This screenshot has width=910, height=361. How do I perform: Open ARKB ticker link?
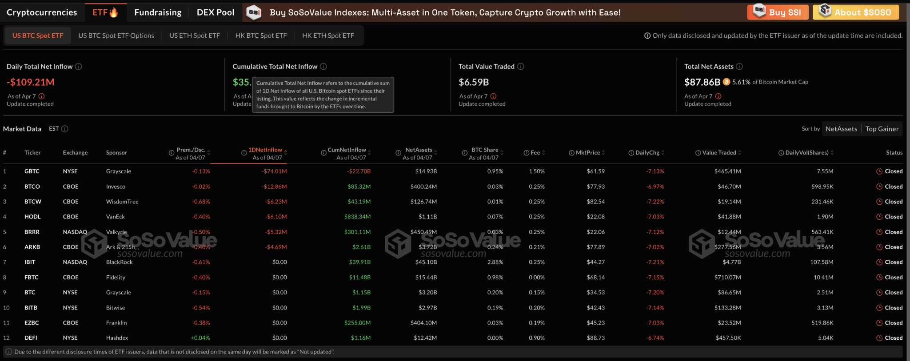pos(32,247)
